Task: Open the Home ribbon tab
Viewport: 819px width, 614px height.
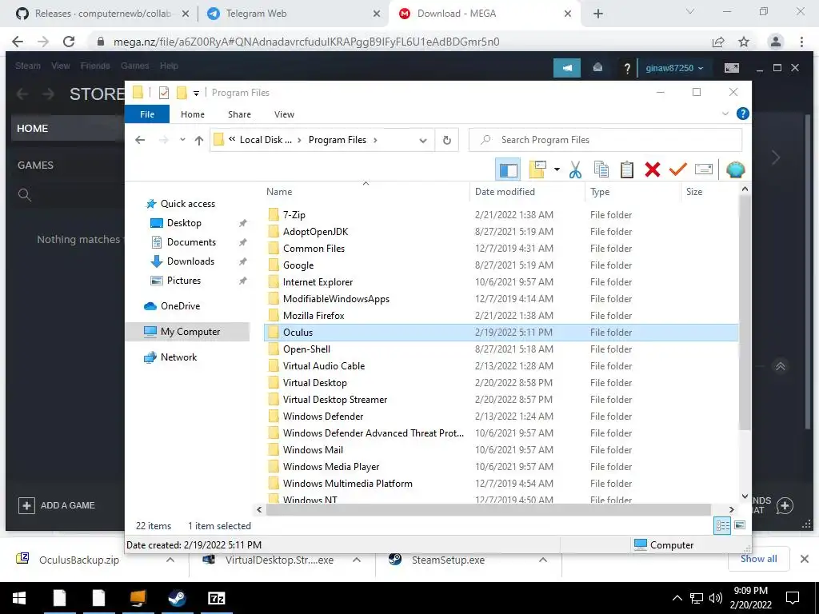Action: [x=193, y=114]
